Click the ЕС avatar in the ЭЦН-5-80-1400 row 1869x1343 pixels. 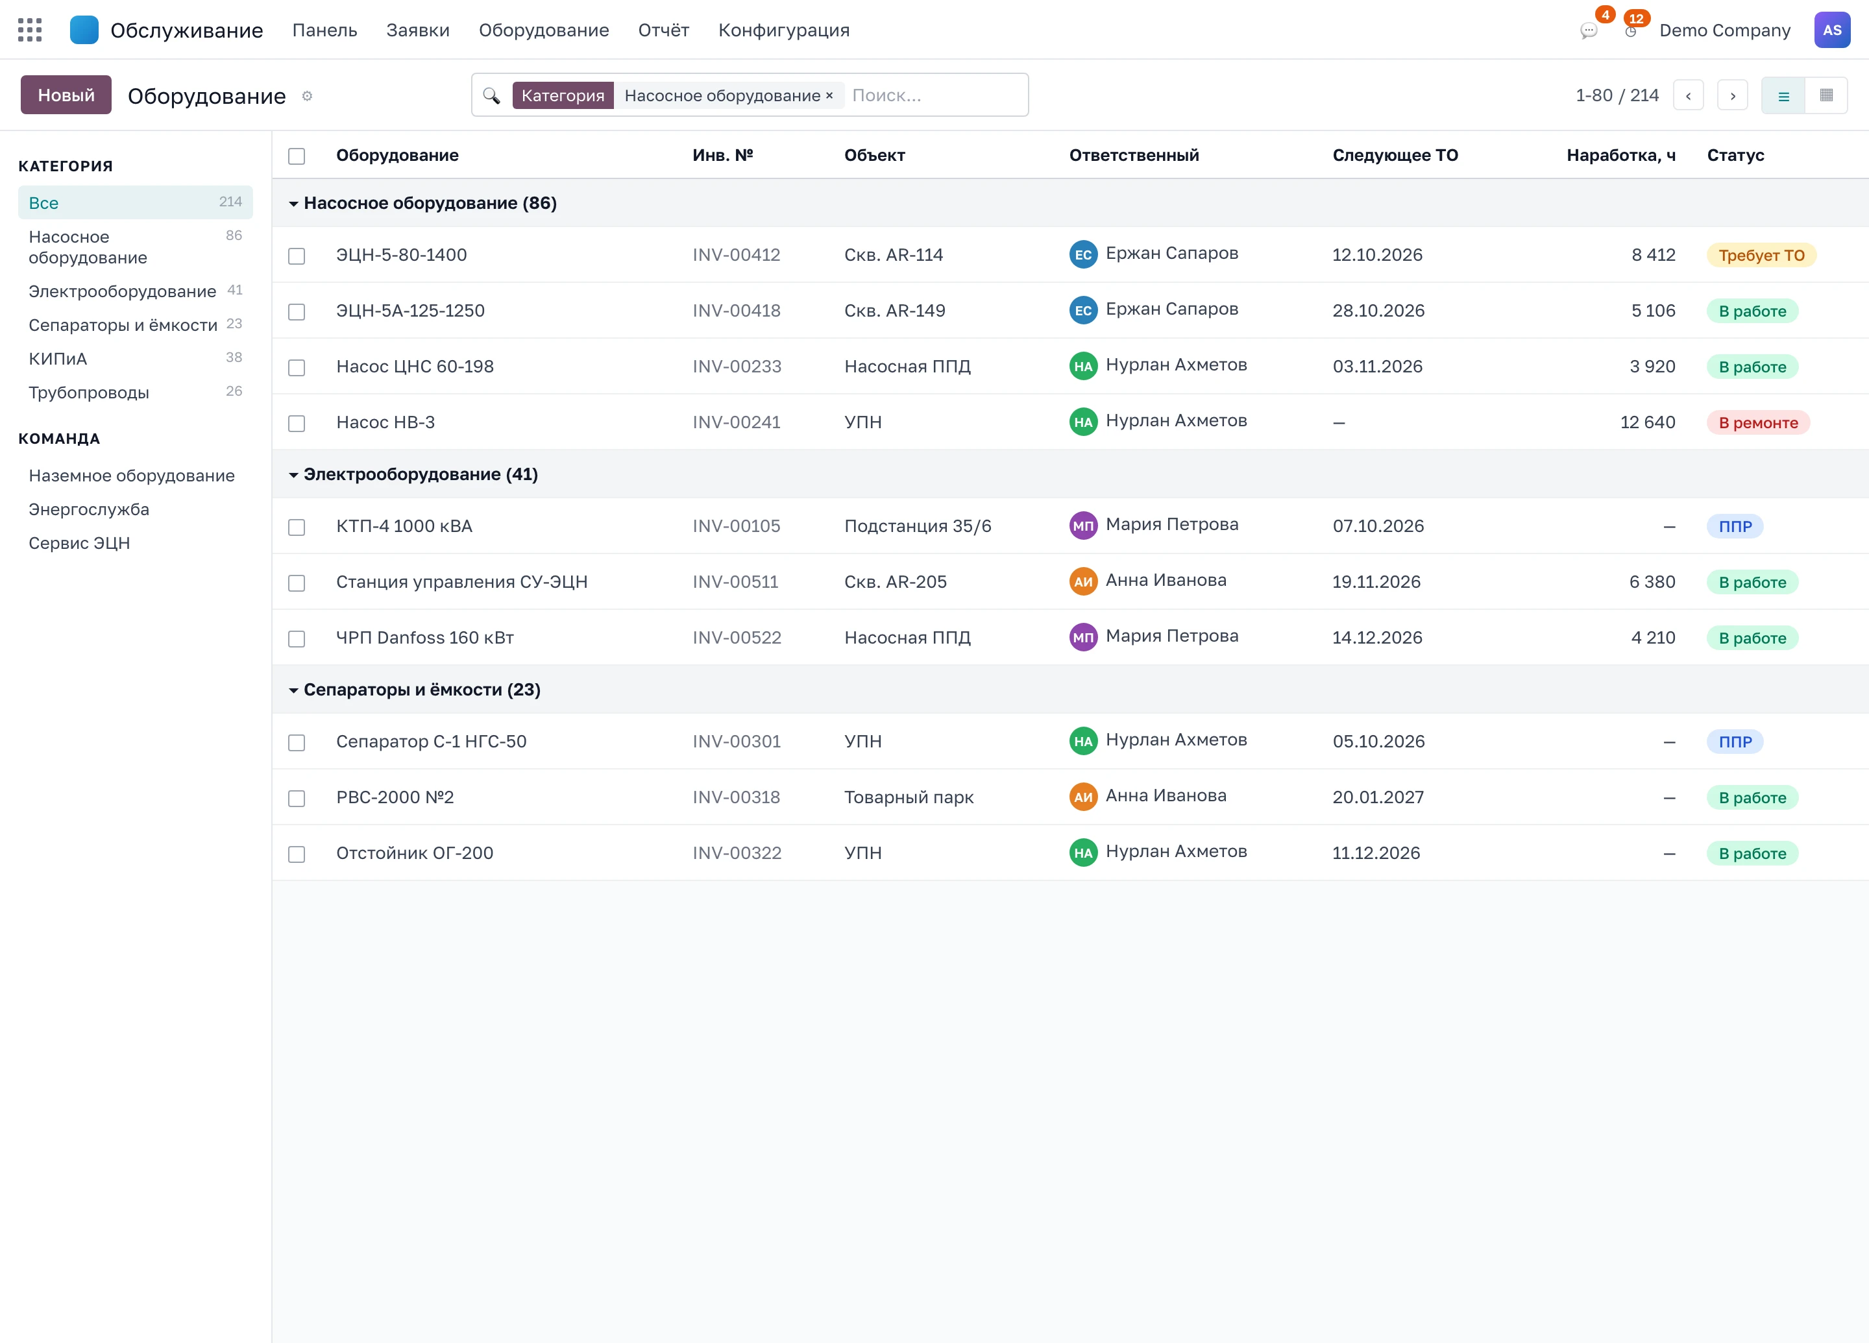(x=1084, y=254)
